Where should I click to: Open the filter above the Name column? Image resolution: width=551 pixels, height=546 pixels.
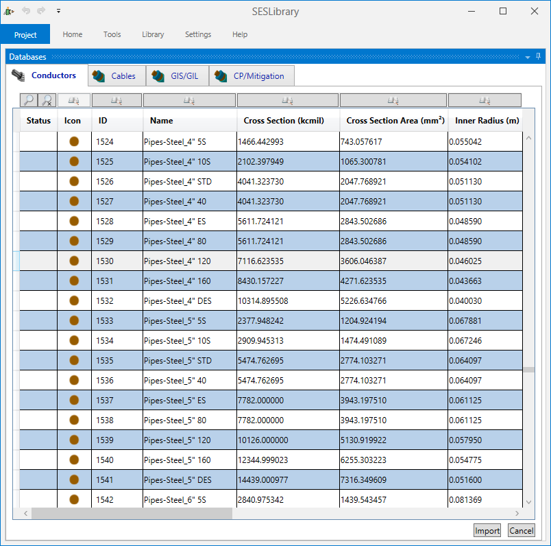tap(189, 100)
